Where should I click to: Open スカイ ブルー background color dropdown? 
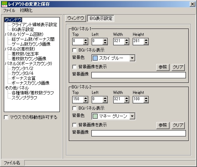(132, 58)
